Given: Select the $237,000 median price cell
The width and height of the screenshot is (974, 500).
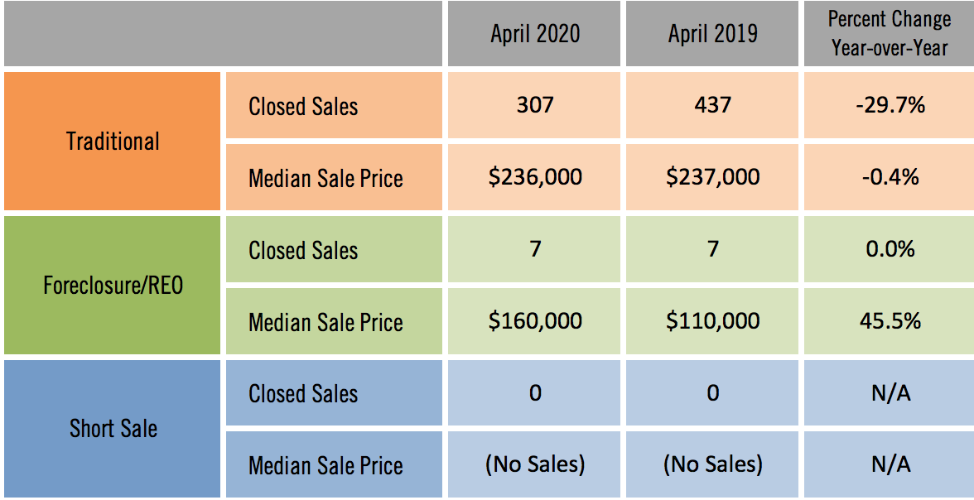Looking at the screenshot, I should [712, 177].
